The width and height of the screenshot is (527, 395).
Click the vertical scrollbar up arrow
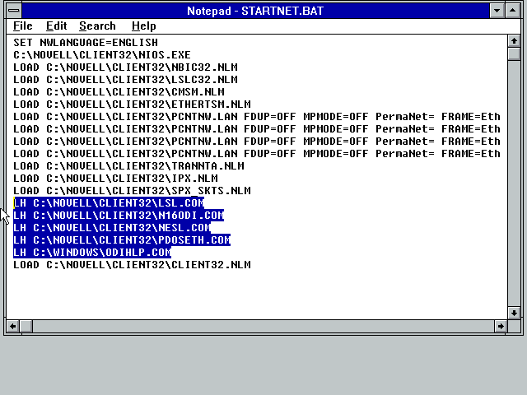(514, 41)
